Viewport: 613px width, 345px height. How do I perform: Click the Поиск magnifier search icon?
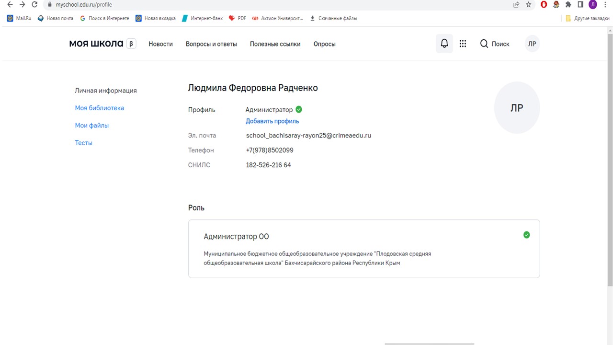coord(484,44)
